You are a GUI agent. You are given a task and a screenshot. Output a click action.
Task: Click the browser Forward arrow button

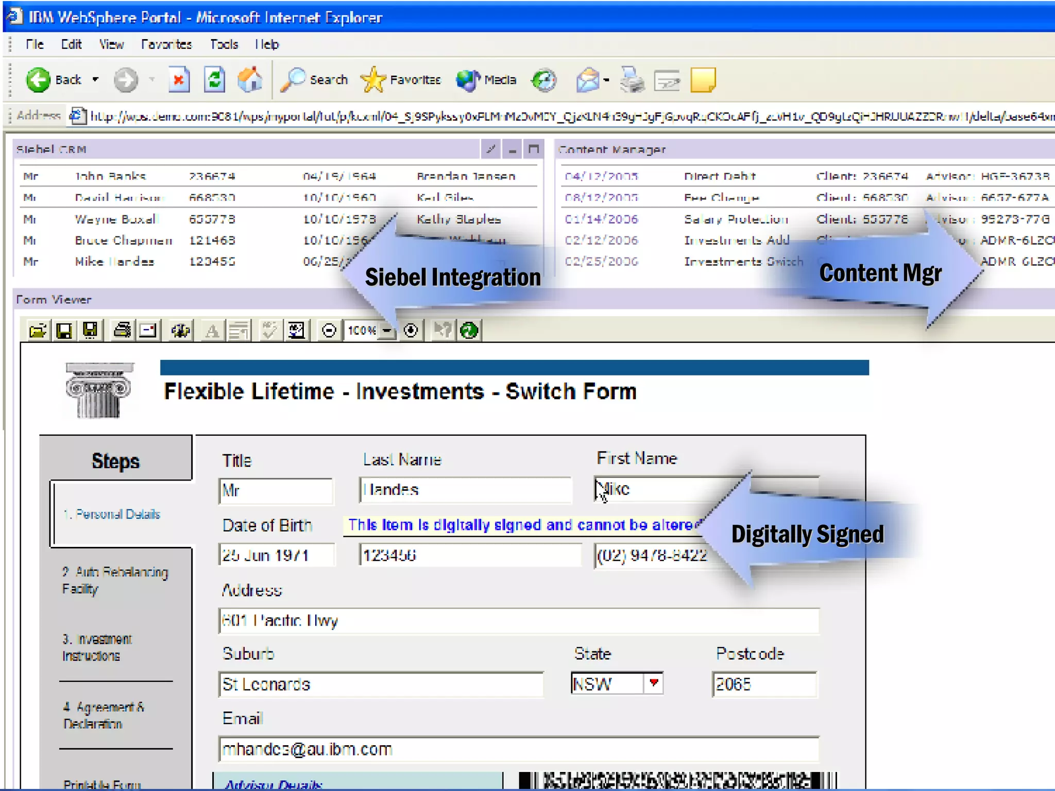click(x=126, y=80)
